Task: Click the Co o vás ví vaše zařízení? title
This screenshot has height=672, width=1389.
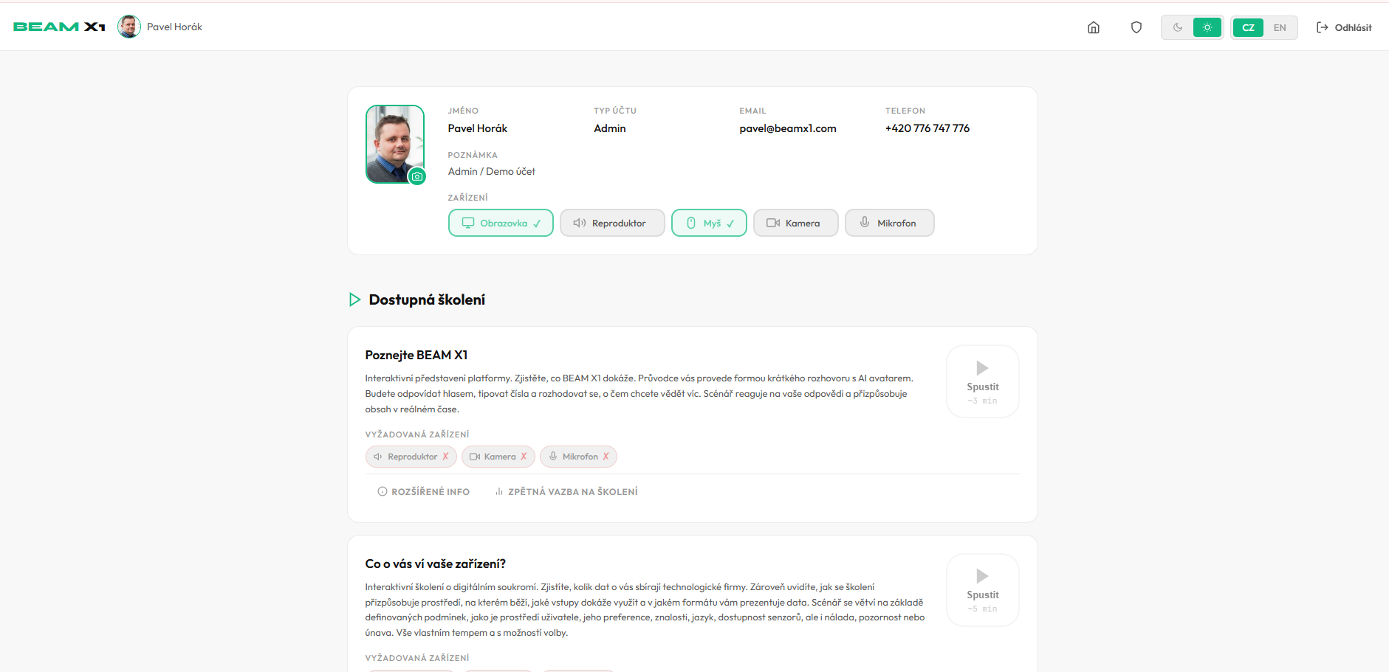Action: tap(436, 564)
